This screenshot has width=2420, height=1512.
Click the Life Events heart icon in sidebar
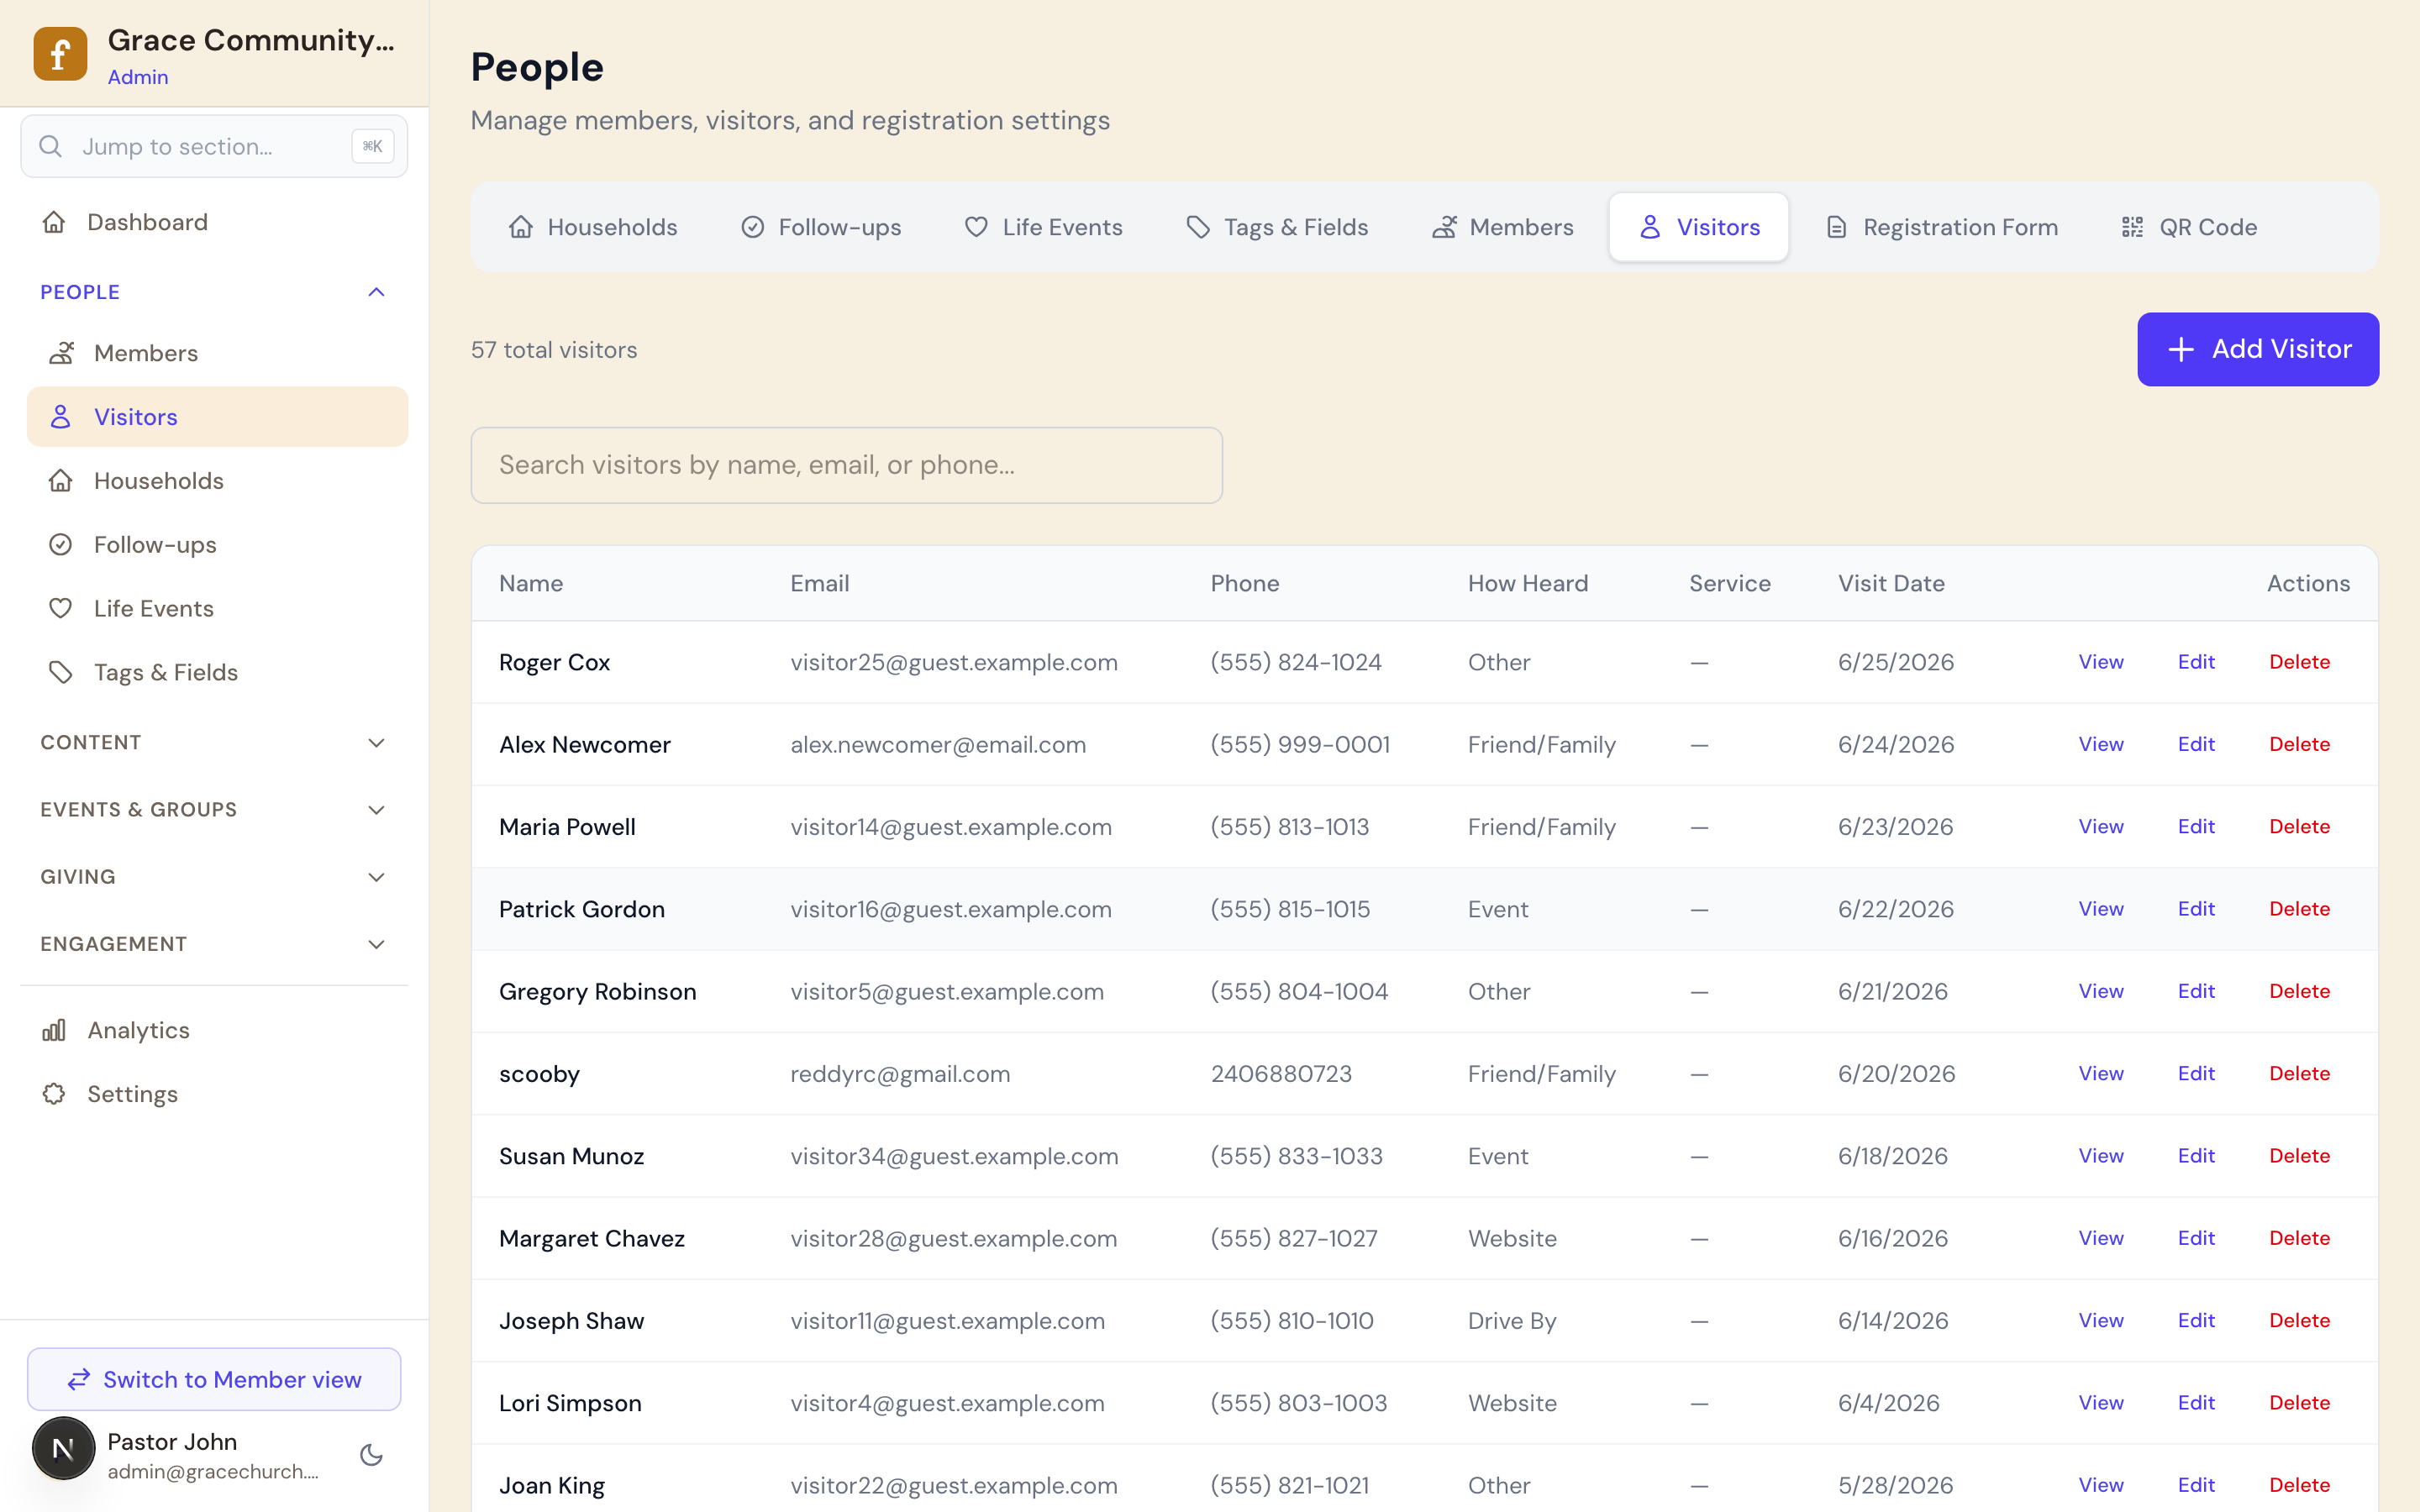pos(61,608)
